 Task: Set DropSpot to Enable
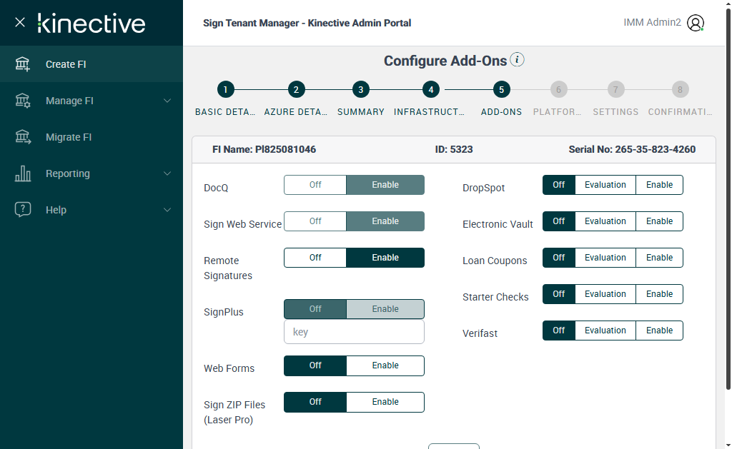pyautogui.click(x=659, y=185)
